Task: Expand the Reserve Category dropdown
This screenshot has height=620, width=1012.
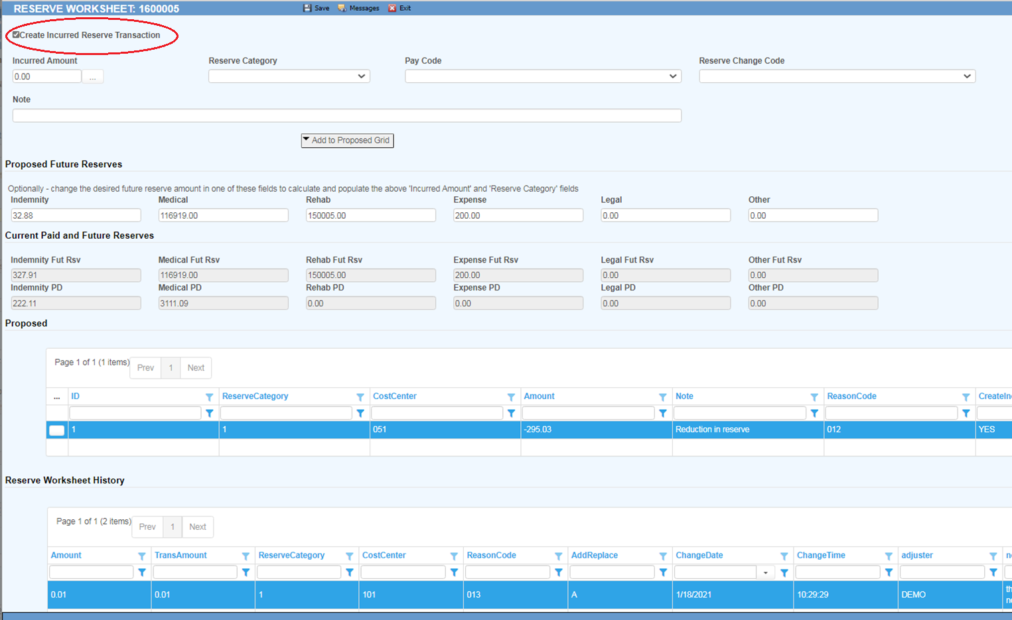Action: (289, 76)
